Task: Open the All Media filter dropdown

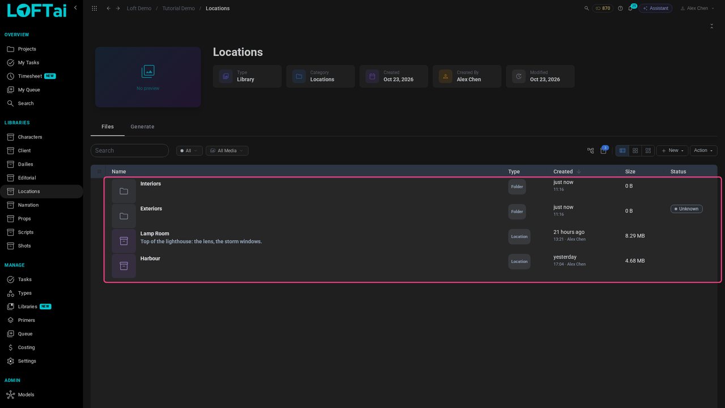Action: click(x=227, y=151)
